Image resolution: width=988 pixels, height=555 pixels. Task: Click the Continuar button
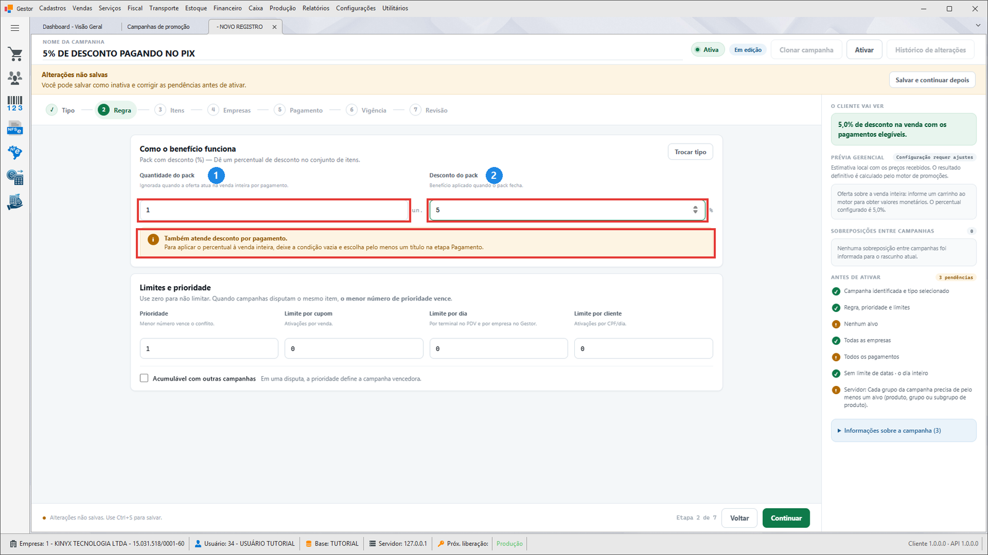(786, 518)
